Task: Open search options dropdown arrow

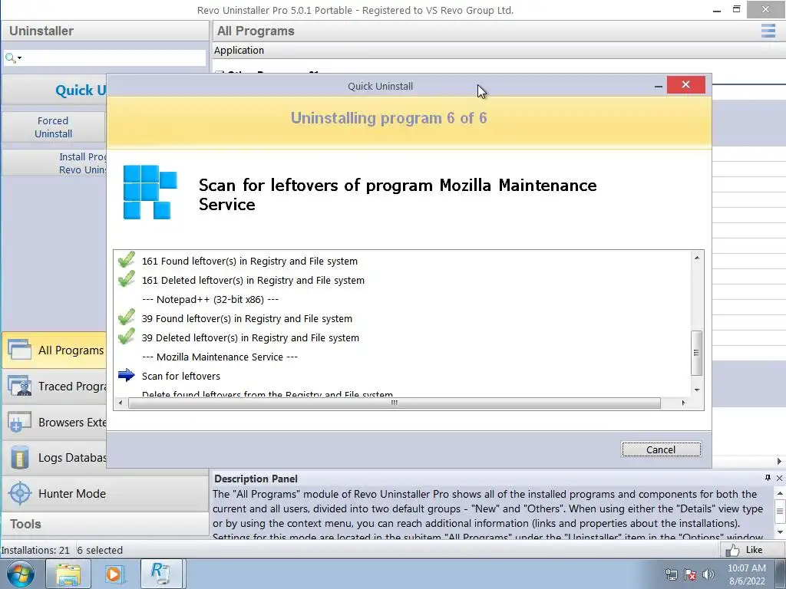Action: pyautogui.click(x=19, y=58)
